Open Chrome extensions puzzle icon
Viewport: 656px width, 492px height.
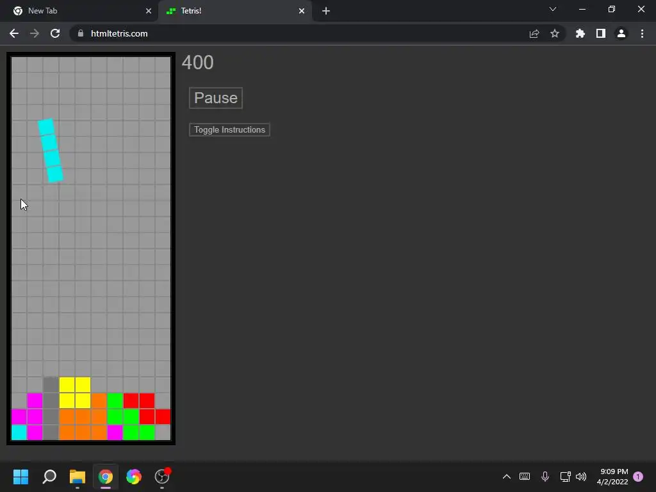point(580,33)
